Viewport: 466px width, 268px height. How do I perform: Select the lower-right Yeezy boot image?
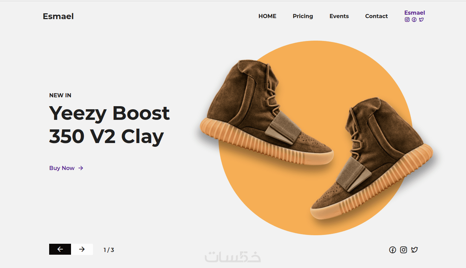(372, 158)
